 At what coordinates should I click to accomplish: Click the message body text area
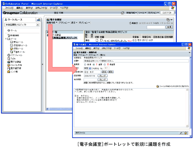click(131, 108)
